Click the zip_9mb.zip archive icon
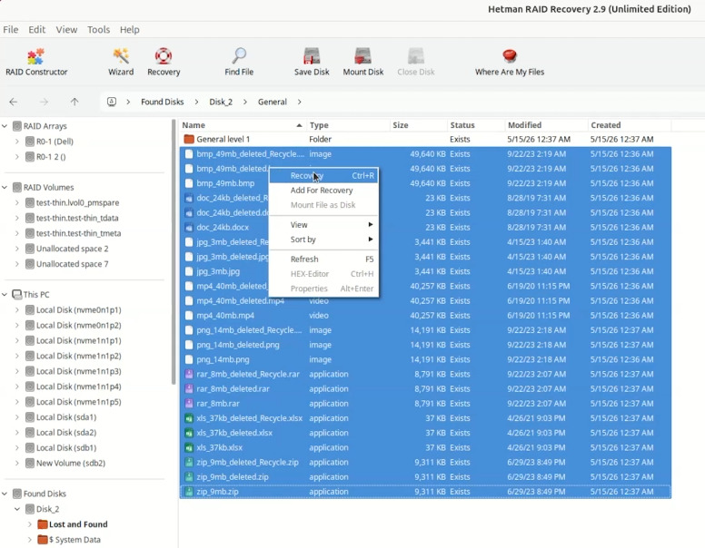Image resolution: width=705 pixels, height=548 pixels. pyautogui.click(x=189, y=492)
